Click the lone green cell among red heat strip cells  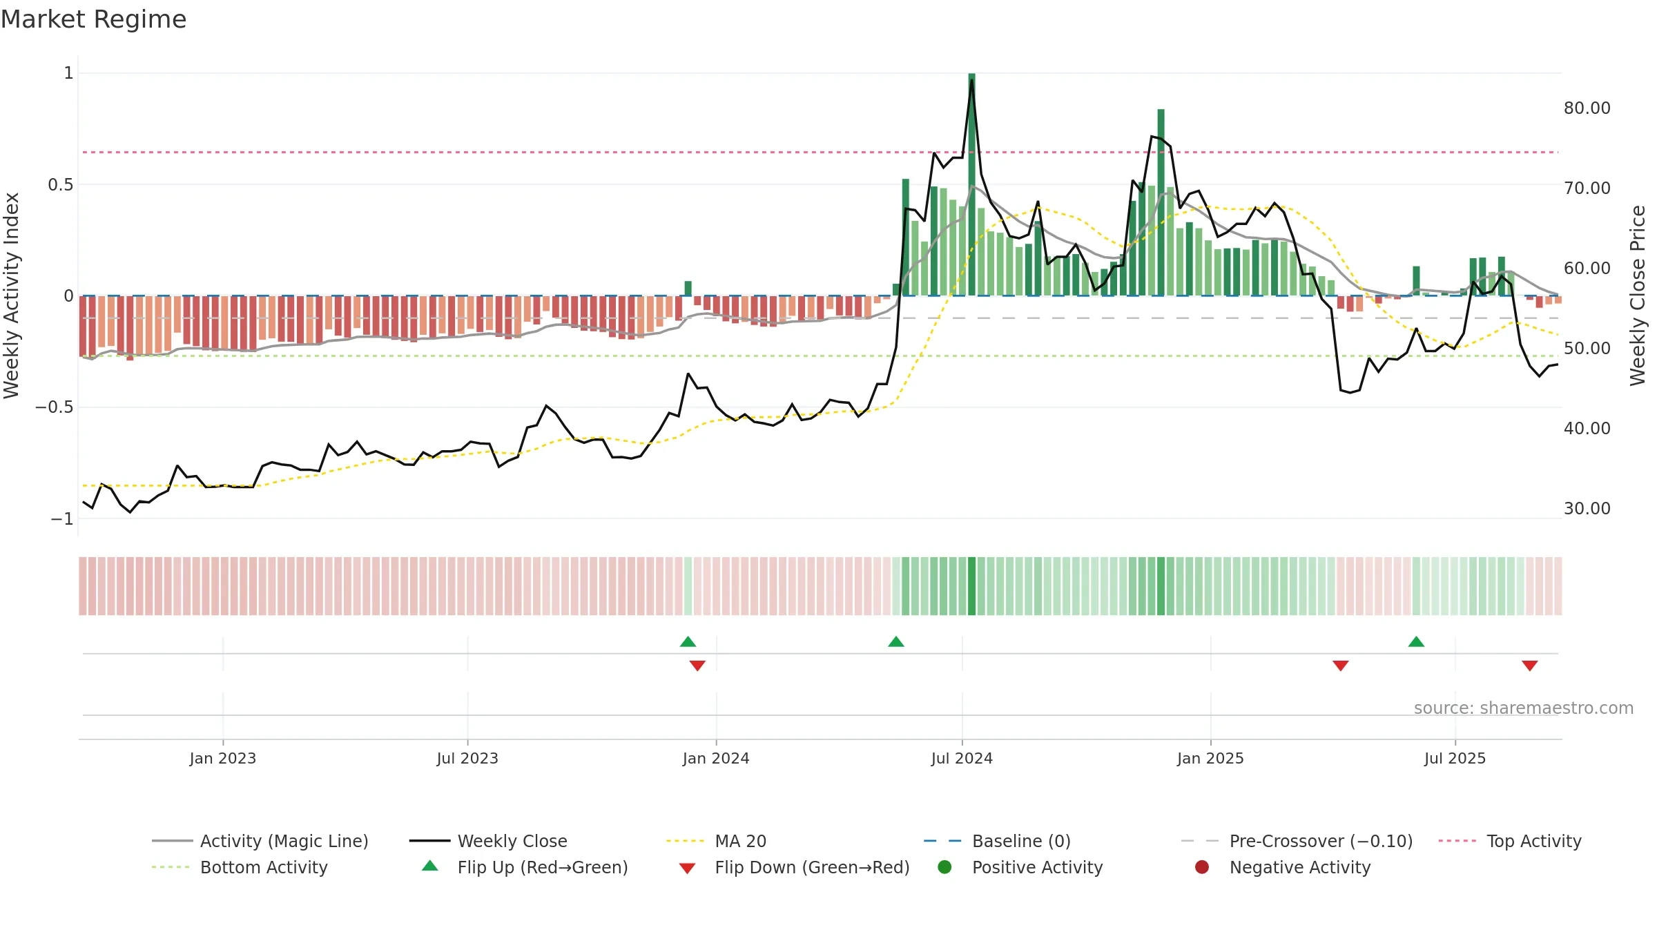coord(688,586)
